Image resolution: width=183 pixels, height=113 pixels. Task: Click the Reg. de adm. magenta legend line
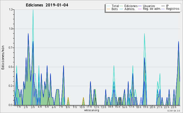pyautogui.click(x=140, y=9)
